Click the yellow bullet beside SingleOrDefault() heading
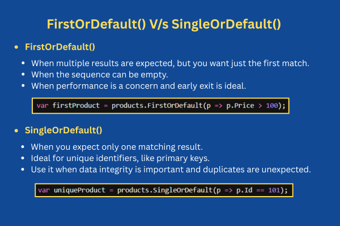This screenshot has height=226, width=340. (x=16, y=131)
